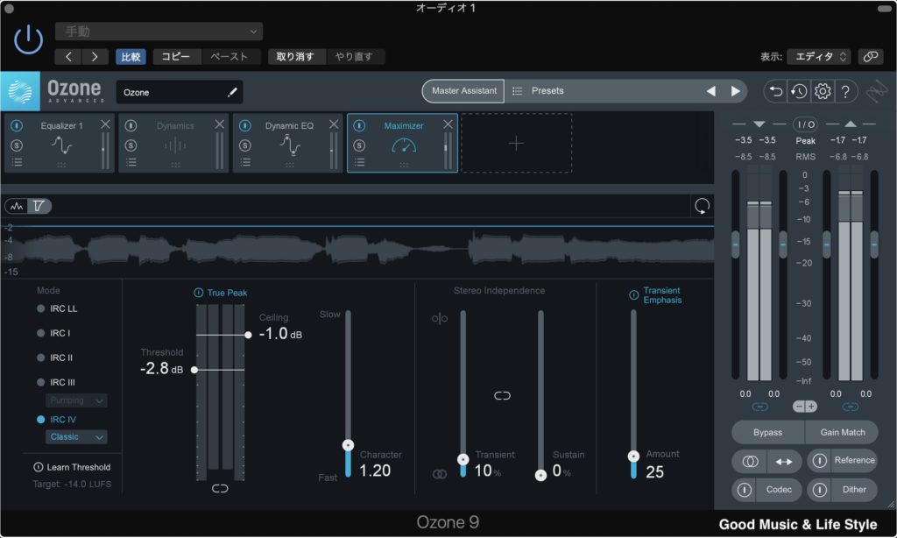Switch to waveform spectrum view icon
897x538 pixels.
pyautogui.click(x=17, y=206)
